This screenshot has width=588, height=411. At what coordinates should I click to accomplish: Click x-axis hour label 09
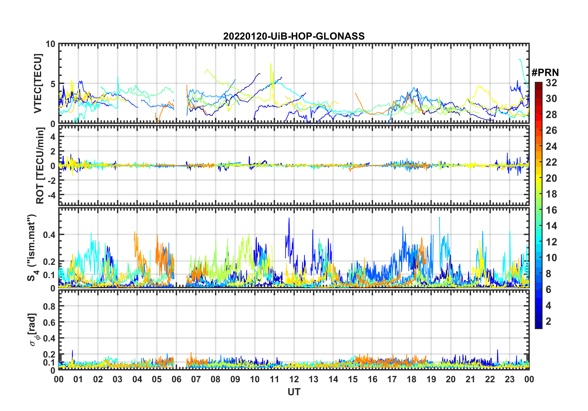[235, 379]
